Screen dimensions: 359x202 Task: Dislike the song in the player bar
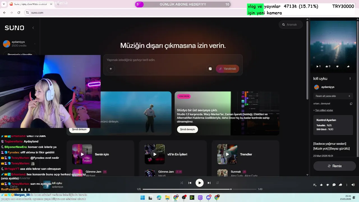pyautogui.click(x=328, y=185)
